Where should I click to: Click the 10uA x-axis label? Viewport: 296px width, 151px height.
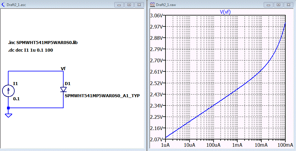pyautogui.click(x=189, y=145)
